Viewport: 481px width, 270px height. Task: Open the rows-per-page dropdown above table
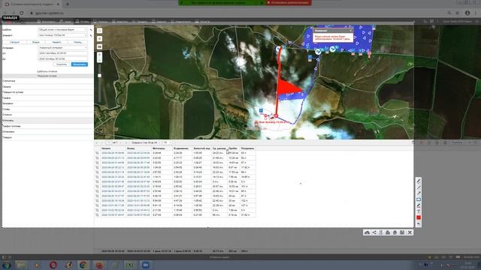point(167,142)
